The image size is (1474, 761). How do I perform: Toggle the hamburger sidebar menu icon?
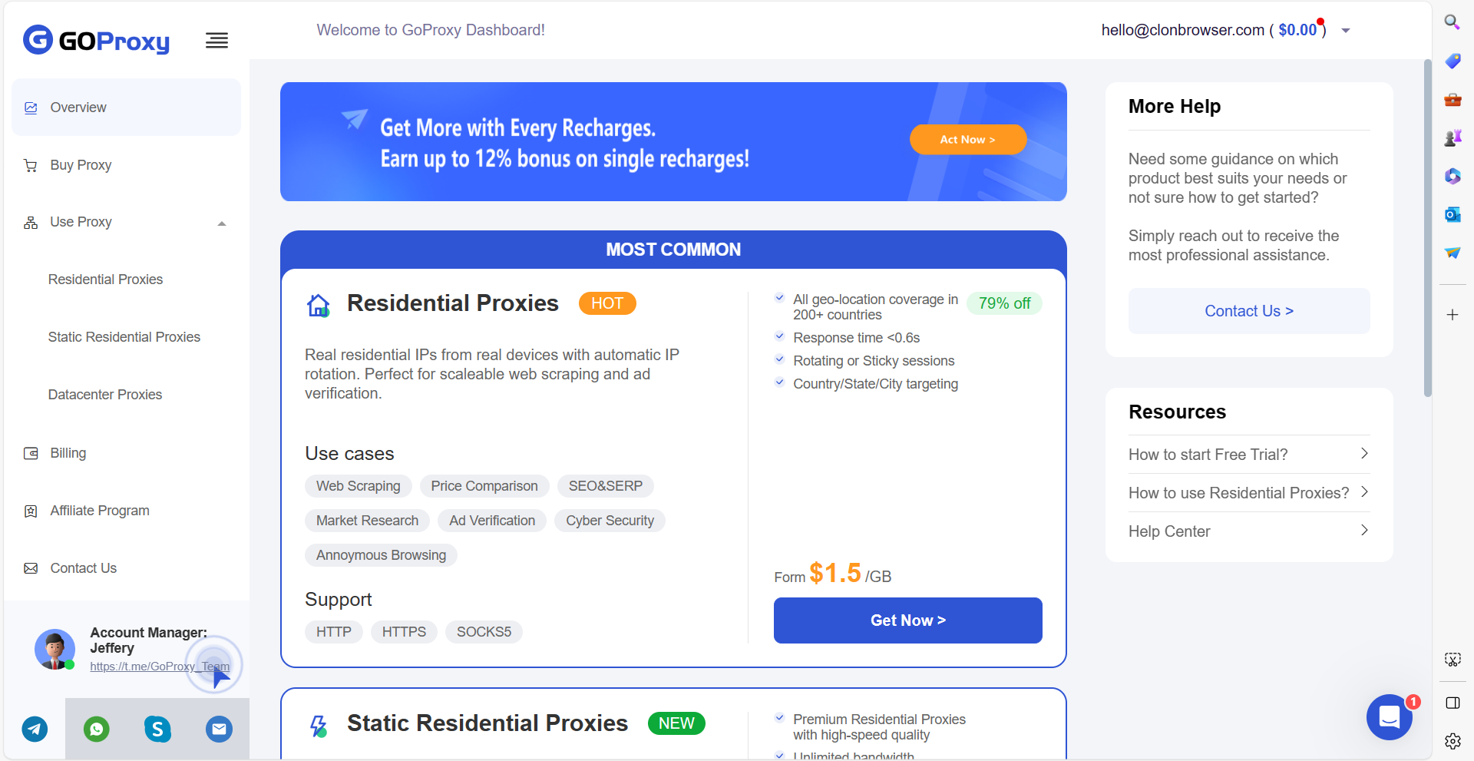[x=216, y=41]
